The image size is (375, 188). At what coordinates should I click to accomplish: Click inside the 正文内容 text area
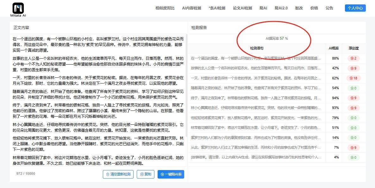[98, 101]
